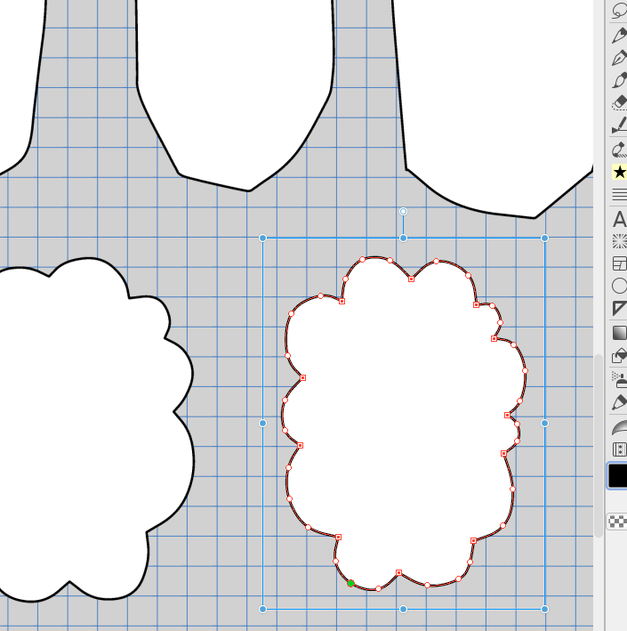The height and width of the screenshot is (631, 627).
Task: Select the large shape at top right
Action: pyautogui.click(x=494, y=109)
